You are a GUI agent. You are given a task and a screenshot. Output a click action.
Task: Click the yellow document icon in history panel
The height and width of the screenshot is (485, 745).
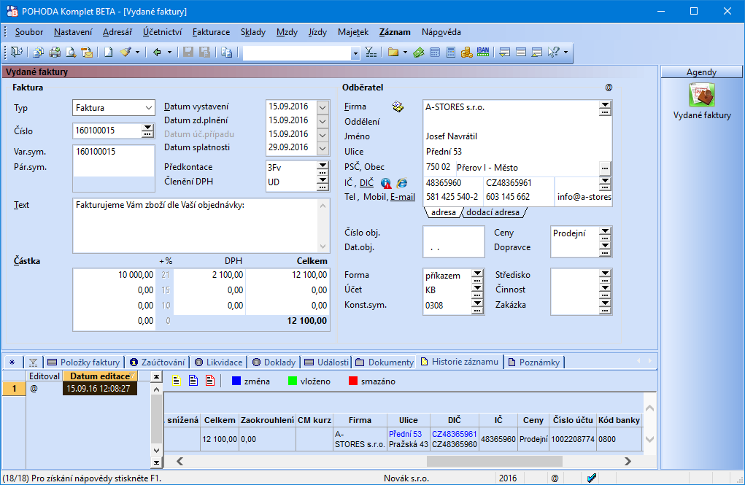pos(177,381)
